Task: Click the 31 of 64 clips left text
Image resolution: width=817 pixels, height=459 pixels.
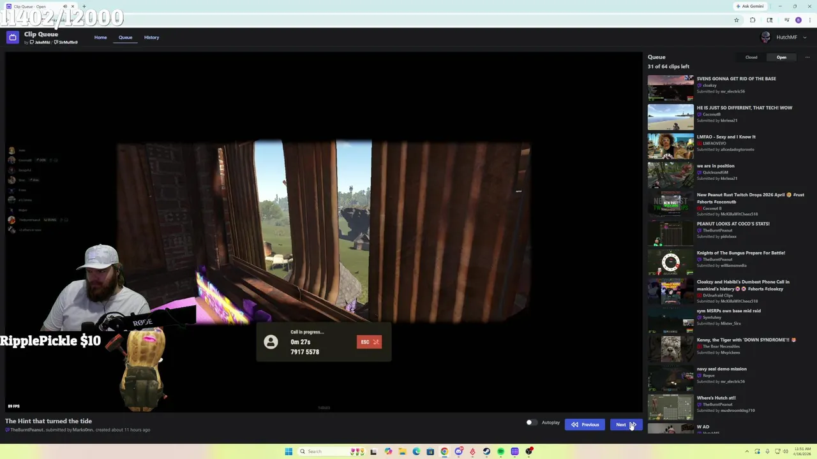Action: tap(668, 66)
